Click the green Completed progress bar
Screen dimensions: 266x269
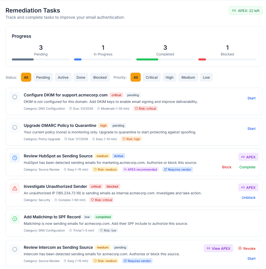(x=147, y=59)
